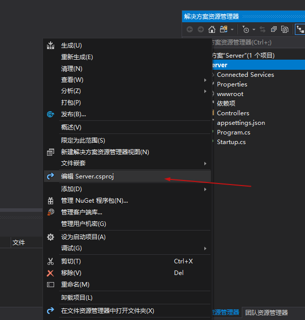
Task: Click the Collapse All icon in the toolbar
Action: click(x=274, y=30)
